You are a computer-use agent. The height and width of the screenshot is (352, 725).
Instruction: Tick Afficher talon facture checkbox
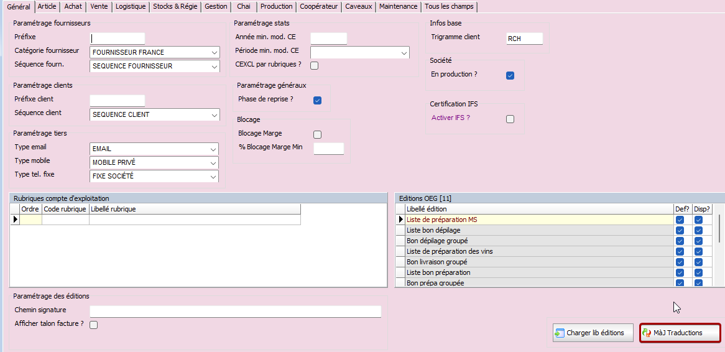tap(94, 325)
